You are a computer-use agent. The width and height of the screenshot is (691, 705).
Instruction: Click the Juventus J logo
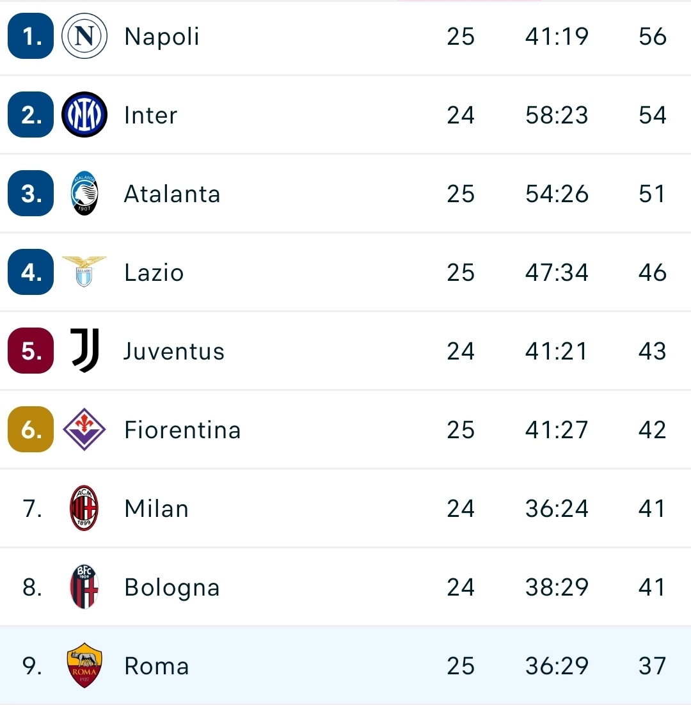coord(83,351)
